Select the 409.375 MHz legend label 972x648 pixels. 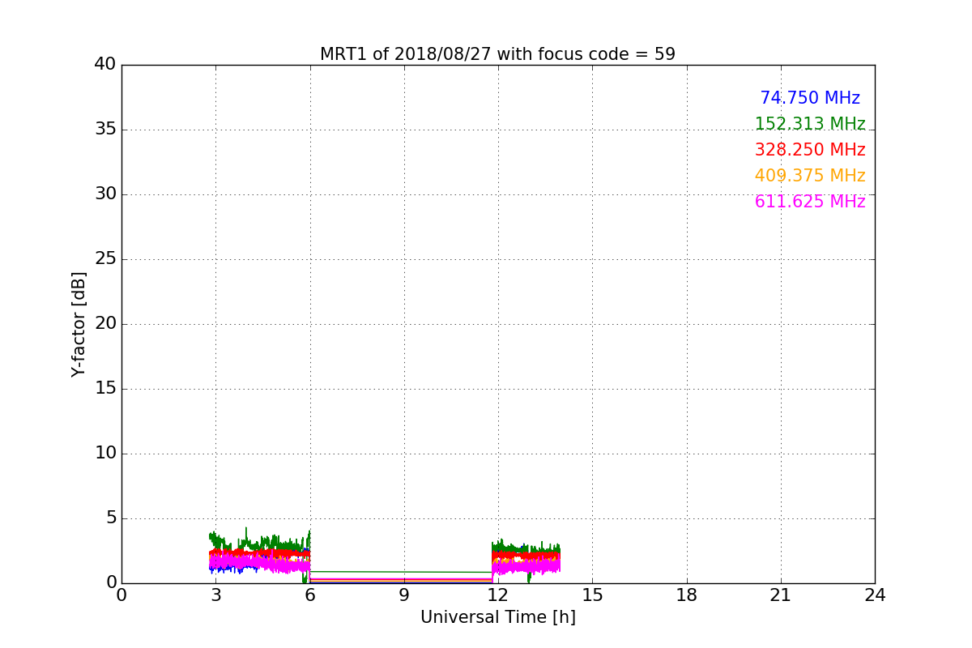coord(810,176)
